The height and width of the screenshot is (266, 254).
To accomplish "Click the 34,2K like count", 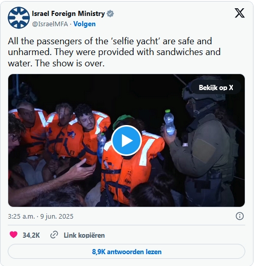I will [31, 235].
